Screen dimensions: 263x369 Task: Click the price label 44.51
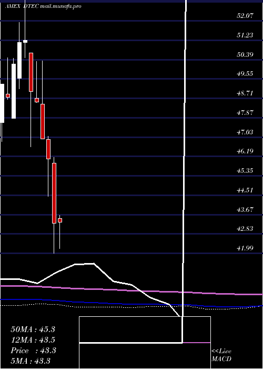(x=245, y=190)
